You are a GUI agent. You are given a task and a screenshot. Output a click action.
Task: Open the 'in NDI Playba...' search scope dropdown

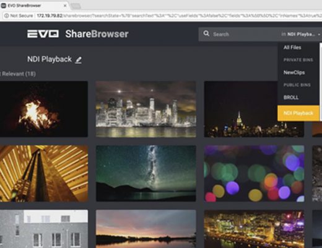pyautogui.click(x=301, y=34)
